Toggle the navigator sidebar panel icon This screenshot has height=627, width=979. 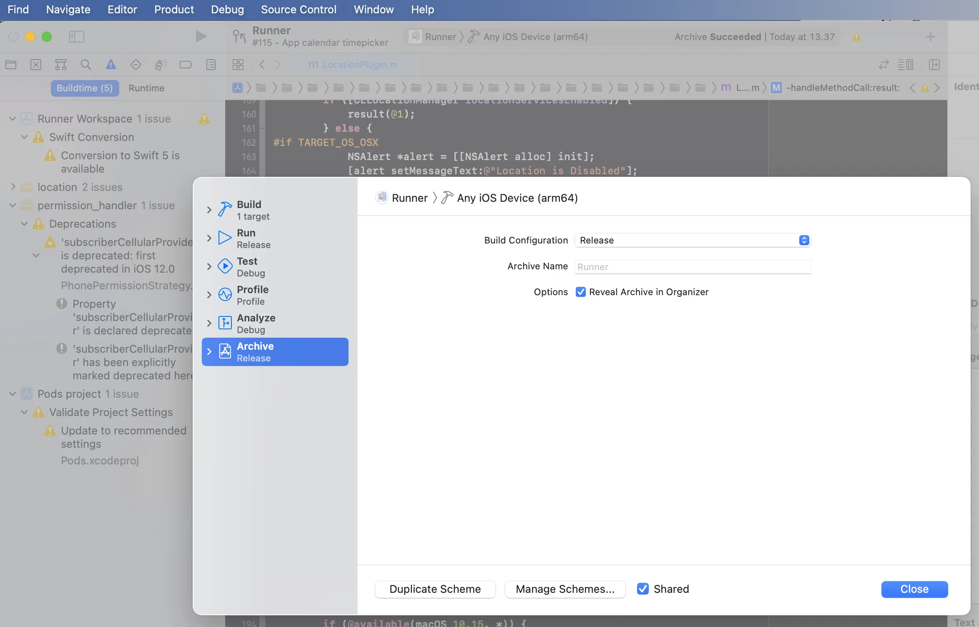77,37
